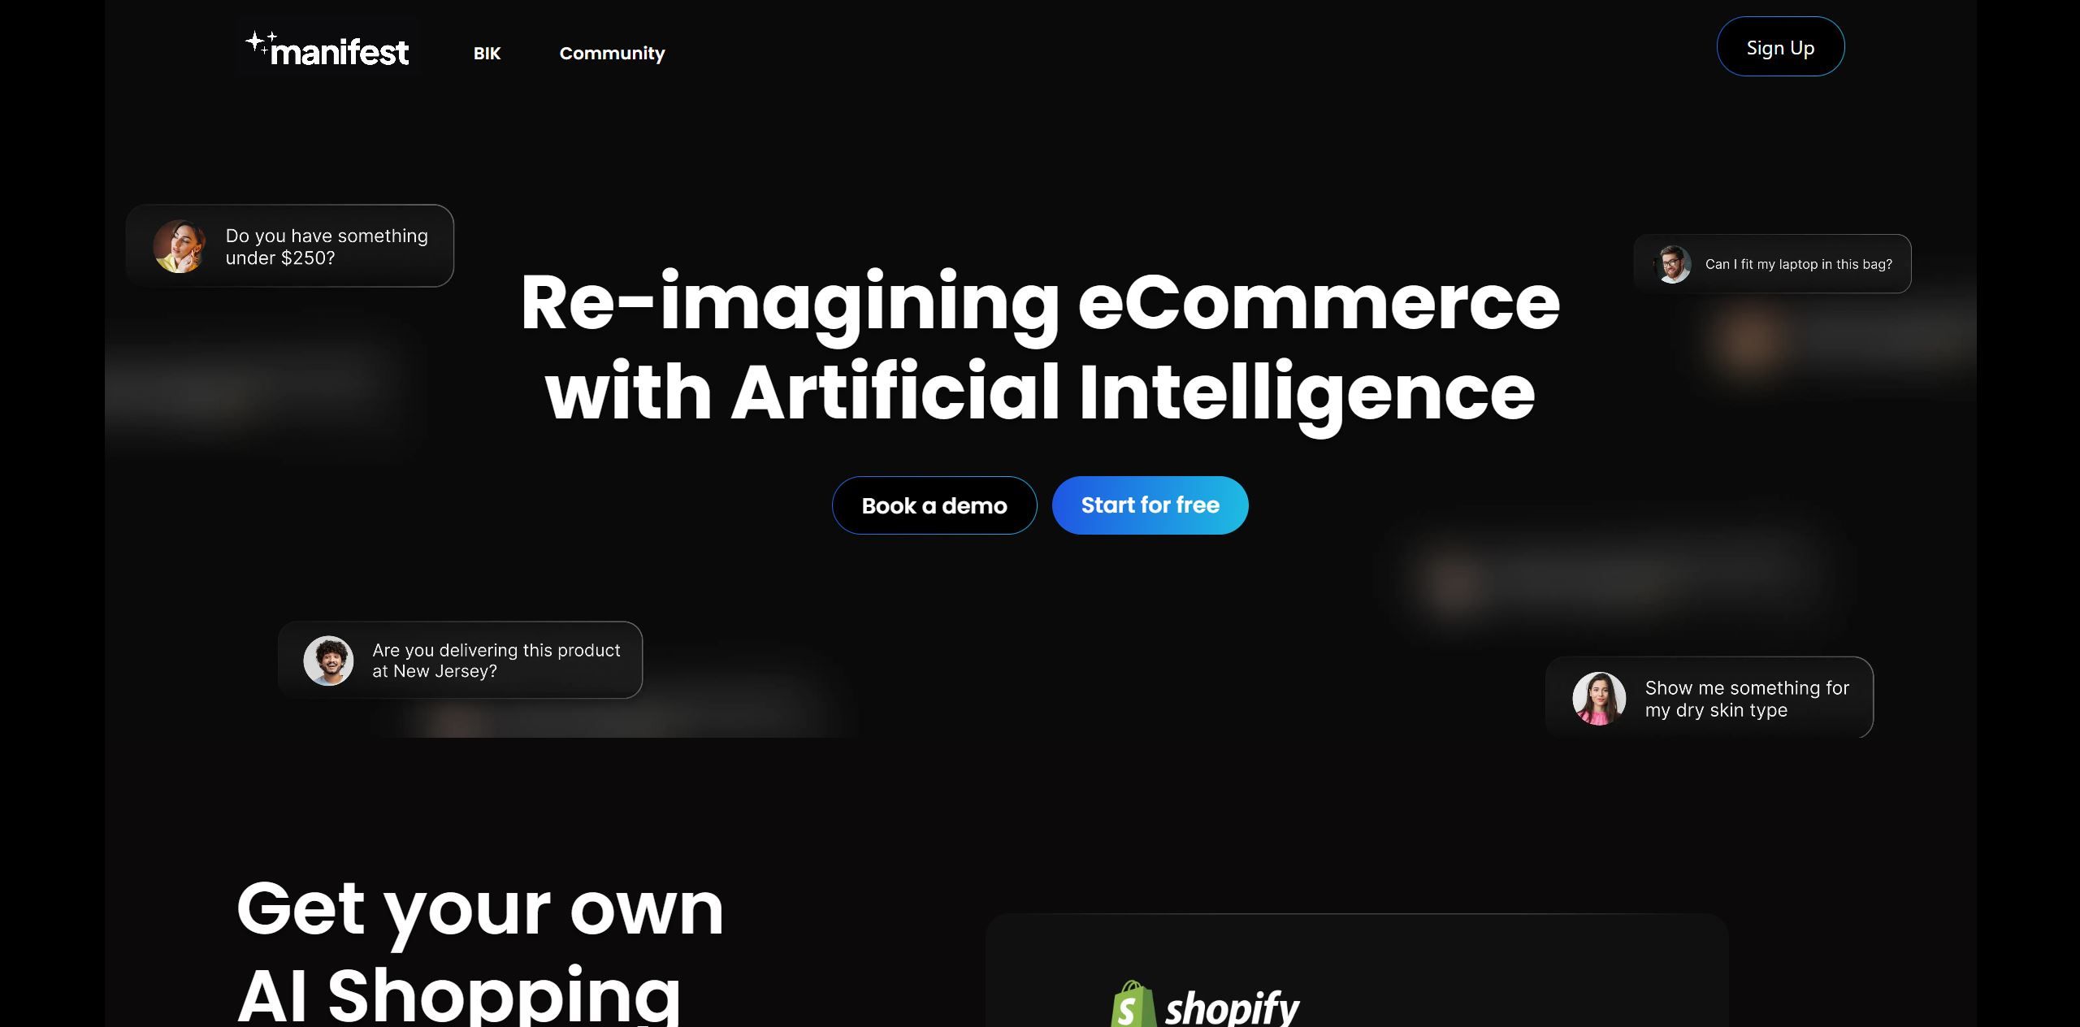The image size is (2080, 1027).
Task: Click the user avatar in bottom-left chat bubble
Action: (x=327, y=660)
